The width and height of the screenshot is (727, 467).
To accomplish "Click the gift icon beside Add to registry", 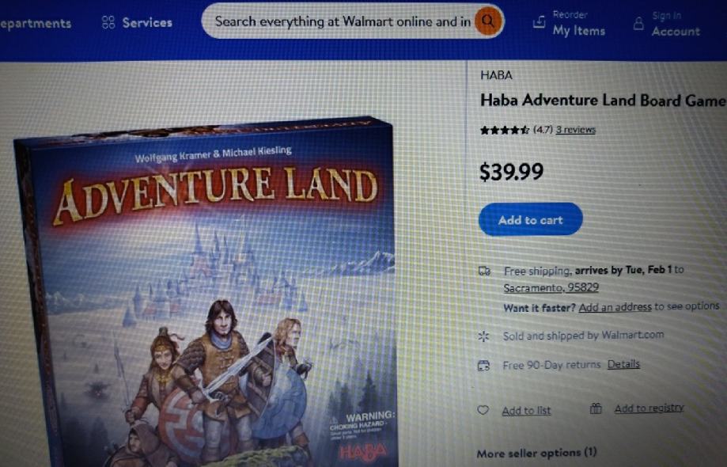I will 596,408.
